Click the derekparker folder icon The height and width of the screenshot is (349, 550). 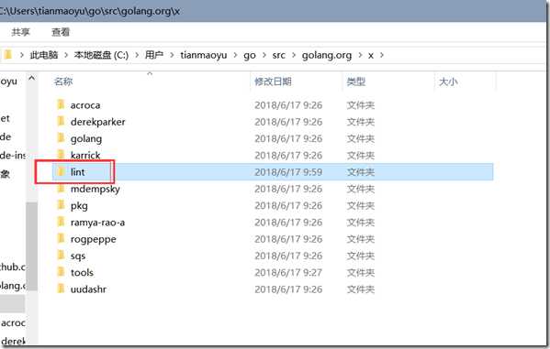coord(61,121)
